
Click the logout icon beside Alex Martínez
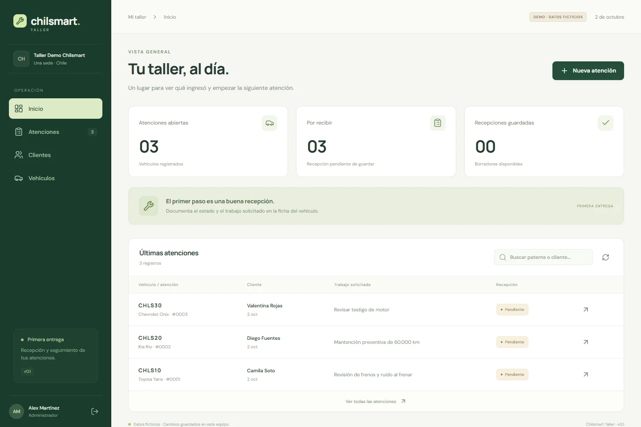[95, 411]
